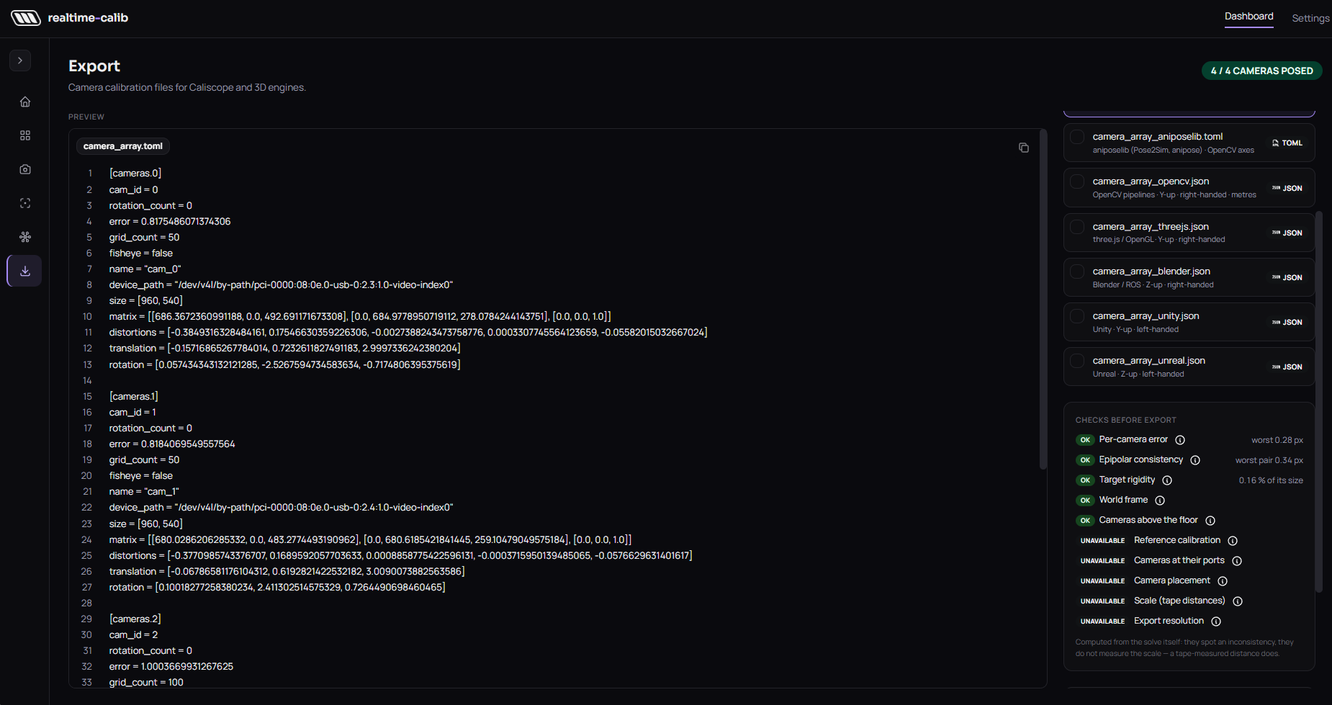This screenshot has width=1332, height=705.
Task: Select camera_array_unity.json radio button
Action: point(1077,316)
